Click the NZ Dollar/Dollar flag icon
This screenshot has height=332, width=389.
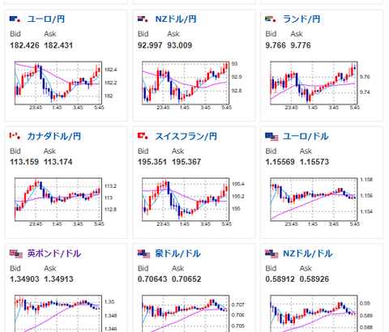pos(271,254)
